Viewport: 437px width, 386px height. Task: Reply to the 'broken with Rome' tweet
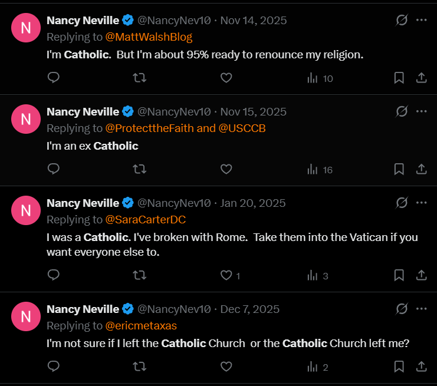point(54,275)
